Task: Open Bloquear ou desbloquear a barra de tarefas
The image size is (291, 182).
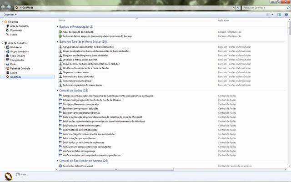Action: pyautogui.click(x=85, y=56)
